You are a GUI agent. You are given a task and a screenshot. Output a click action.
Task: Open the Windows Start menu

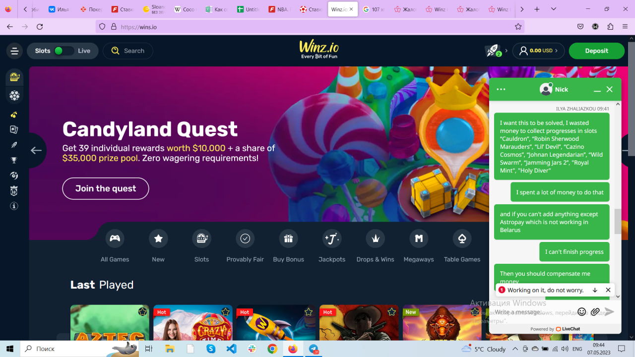point(10,349)
